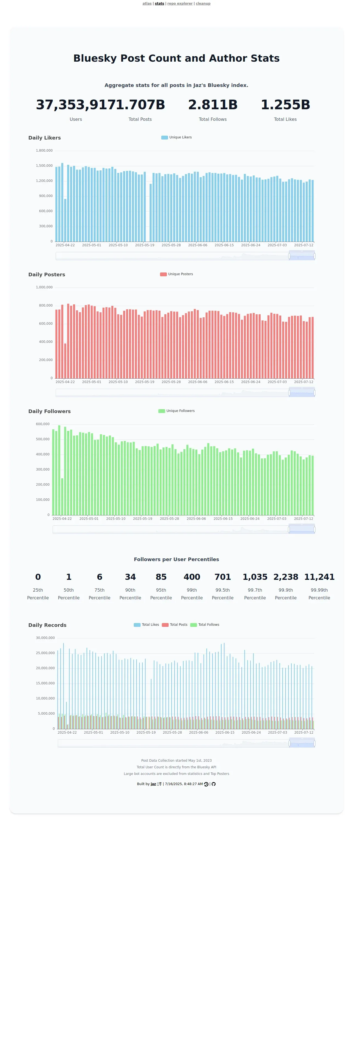Click the 1.255B Total Likes value
The height and width of the screenshot is (1060, 353).
tap(286, 105)
